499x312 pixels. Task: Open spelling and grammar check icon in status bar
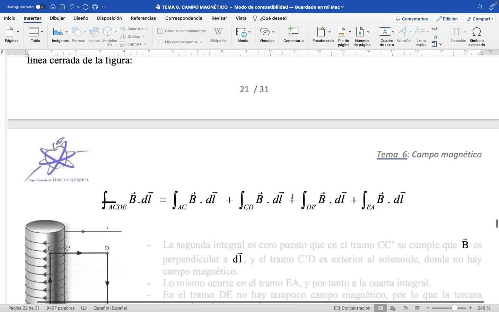pos(84,308)
